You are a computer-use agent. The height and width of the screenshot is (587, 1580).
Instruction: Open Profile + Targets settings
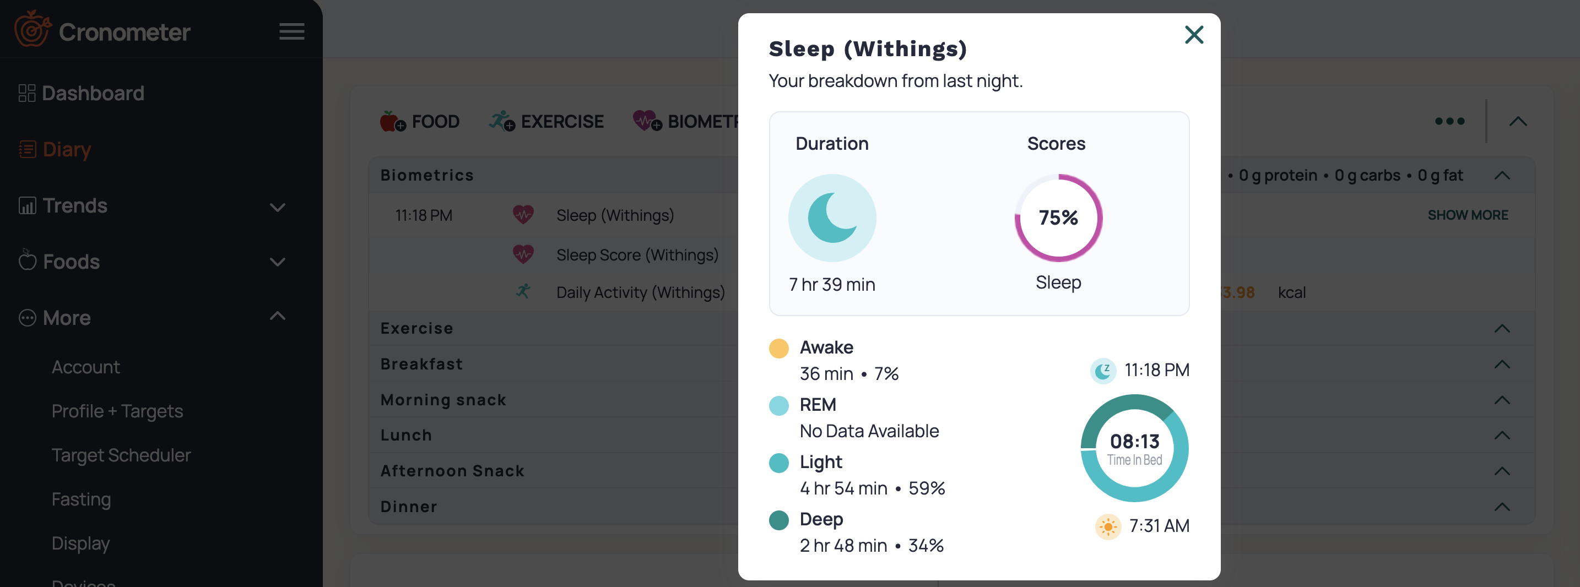(117, 411)
